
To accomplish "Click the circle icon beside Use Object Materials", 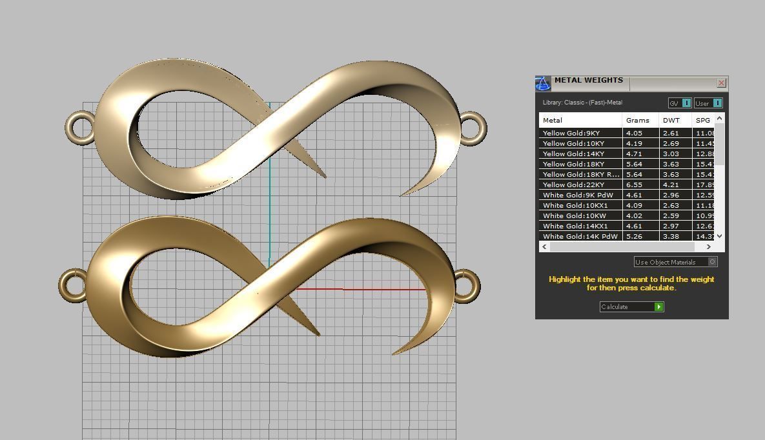I will click(x=713, y=262).
